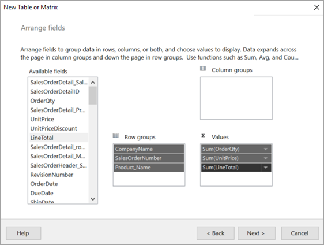The width and height of the screenshot is (324, 245).
Task: Click the Values sigma icon
Action: point(203,136)
